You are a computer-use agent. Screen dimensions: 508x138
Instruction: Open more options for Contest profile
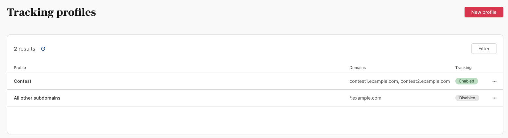(x=494, y=81)
